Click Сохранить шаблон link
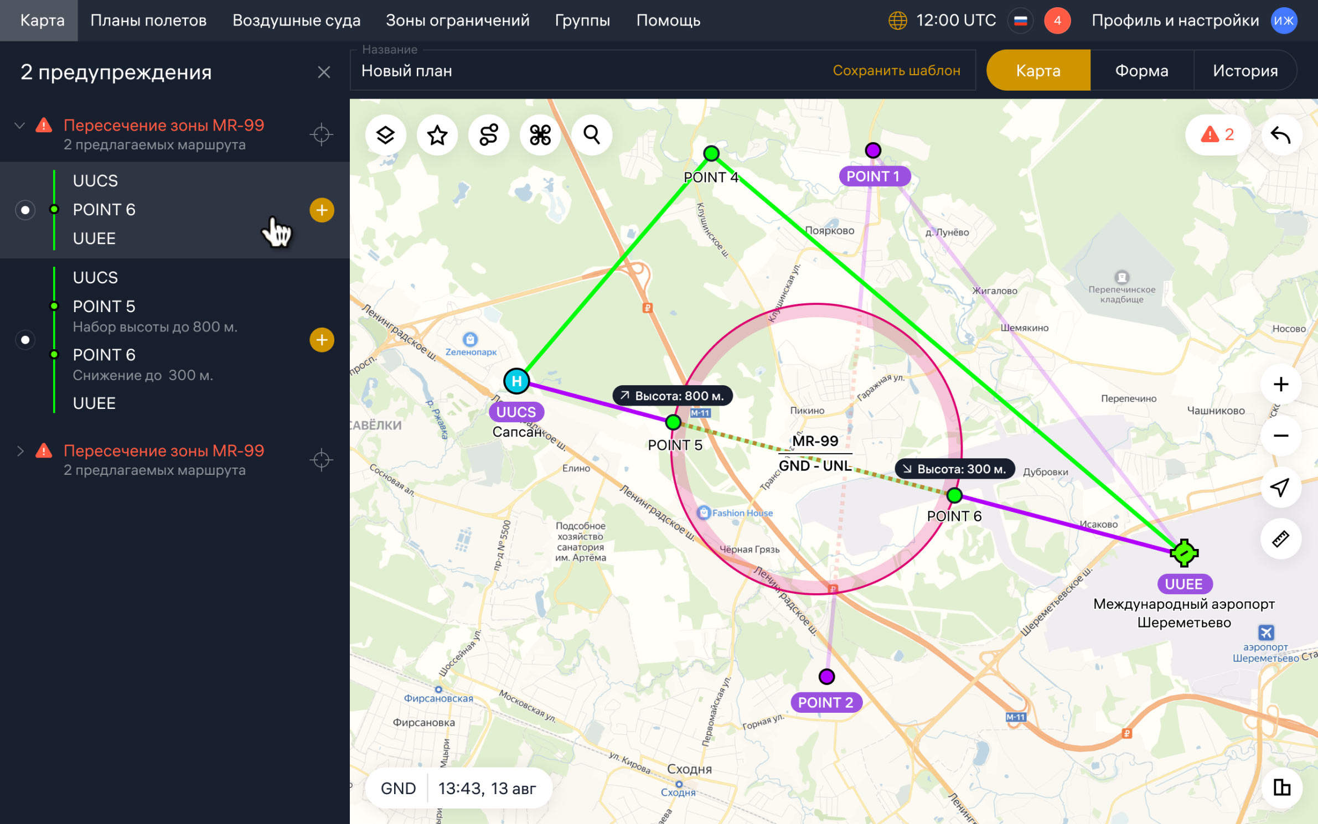 pos(896,71)
